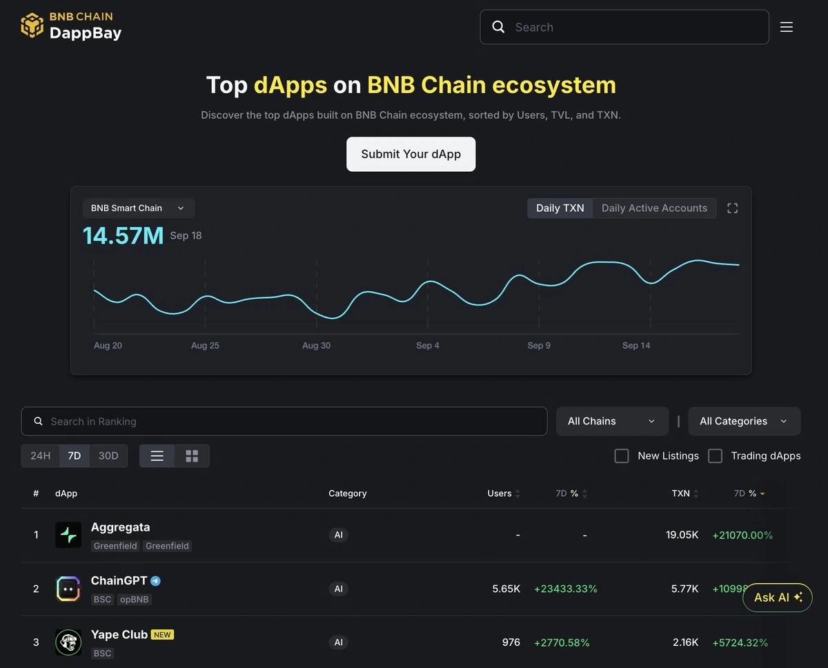828x668 pixels.
Task: Switch to Daily Active Accounts tab
Action: [654, 208]
